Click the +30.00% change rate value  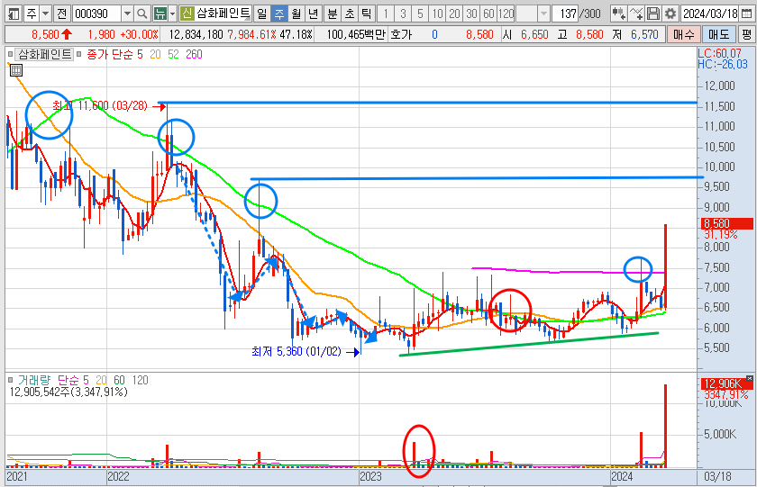(x=139, y=34)
